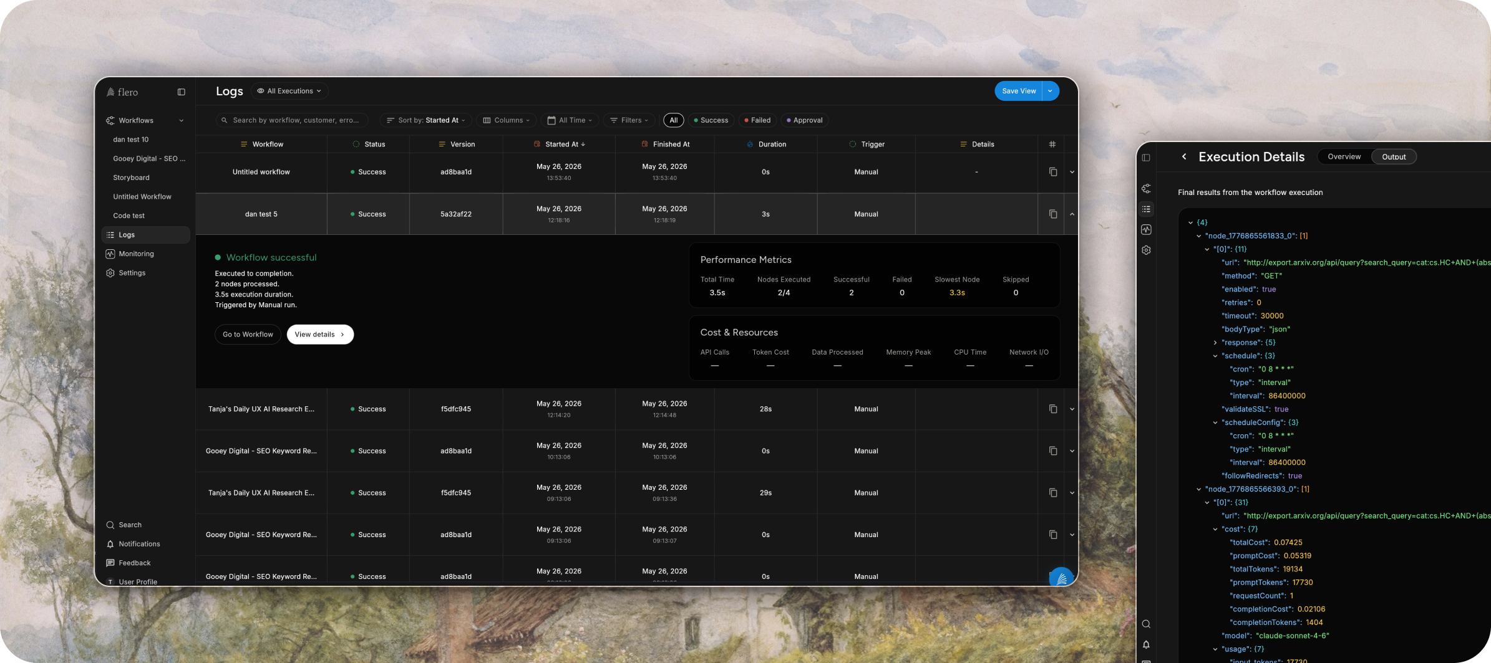The height and width of the screenshot is (663, 1491).
Task: Collapse the sidebar panel toggle icon
Action: 182,92
